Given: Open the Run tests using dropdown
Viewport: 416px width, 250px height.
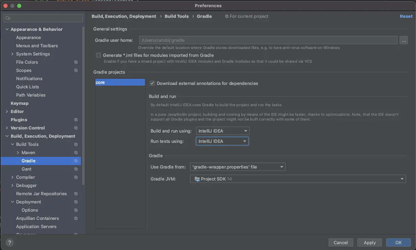Looking at the screenshot, I should tap(222, 141).
